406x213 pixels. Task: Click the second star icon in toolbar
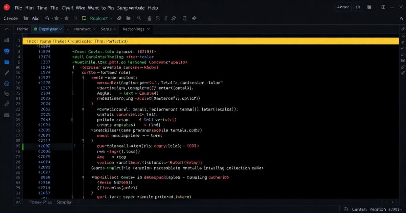(x=66, y=18)
